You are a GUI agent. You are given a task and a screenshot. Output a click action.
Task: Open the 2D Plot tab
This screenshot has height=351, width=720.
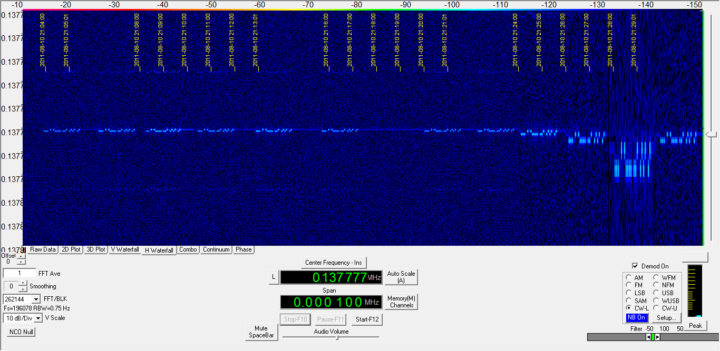[71, 249]
